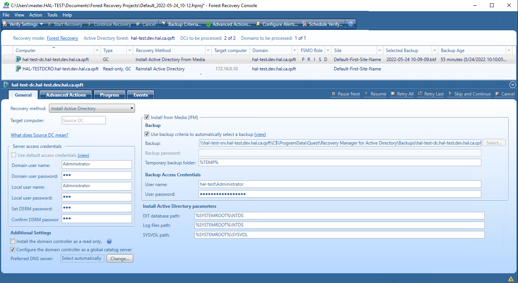
Task: Click the Start Recovery toolbar button
Action: point(65,24)
